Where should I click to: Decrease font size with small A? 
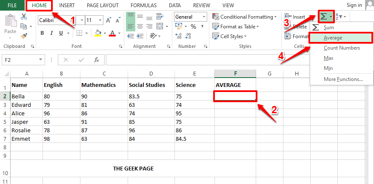click(117, 20)
